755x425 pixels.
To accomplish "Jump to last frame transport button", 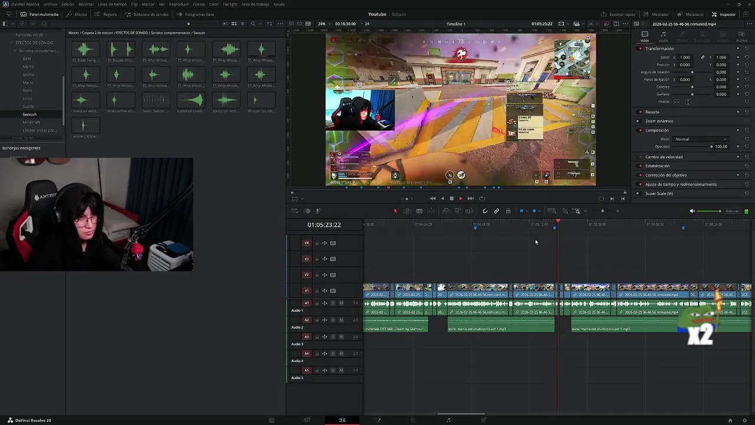I will click(470, 198).
